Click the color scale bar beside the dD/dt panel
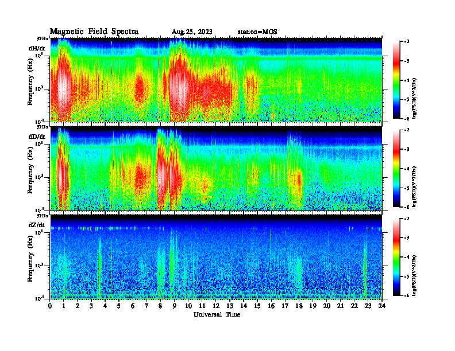 [396, 168]
